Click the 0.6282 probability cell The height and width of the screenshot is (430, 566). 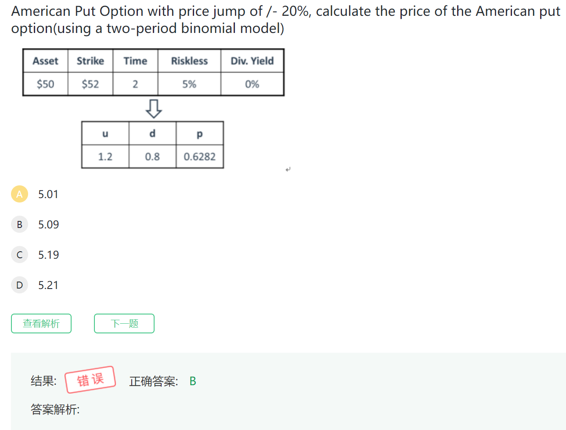click(200, 157)
